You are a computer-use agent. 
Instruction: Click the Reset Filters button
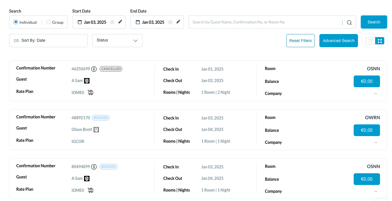[300, 41]
